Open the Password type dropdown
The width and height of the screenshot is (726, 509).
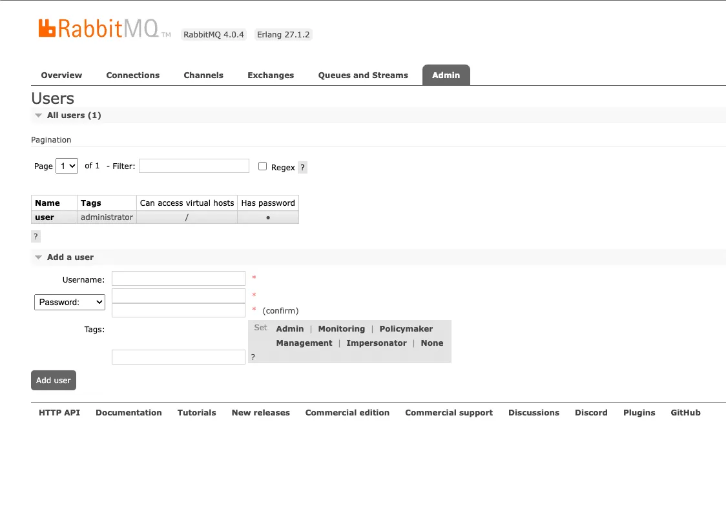(69, 302)
